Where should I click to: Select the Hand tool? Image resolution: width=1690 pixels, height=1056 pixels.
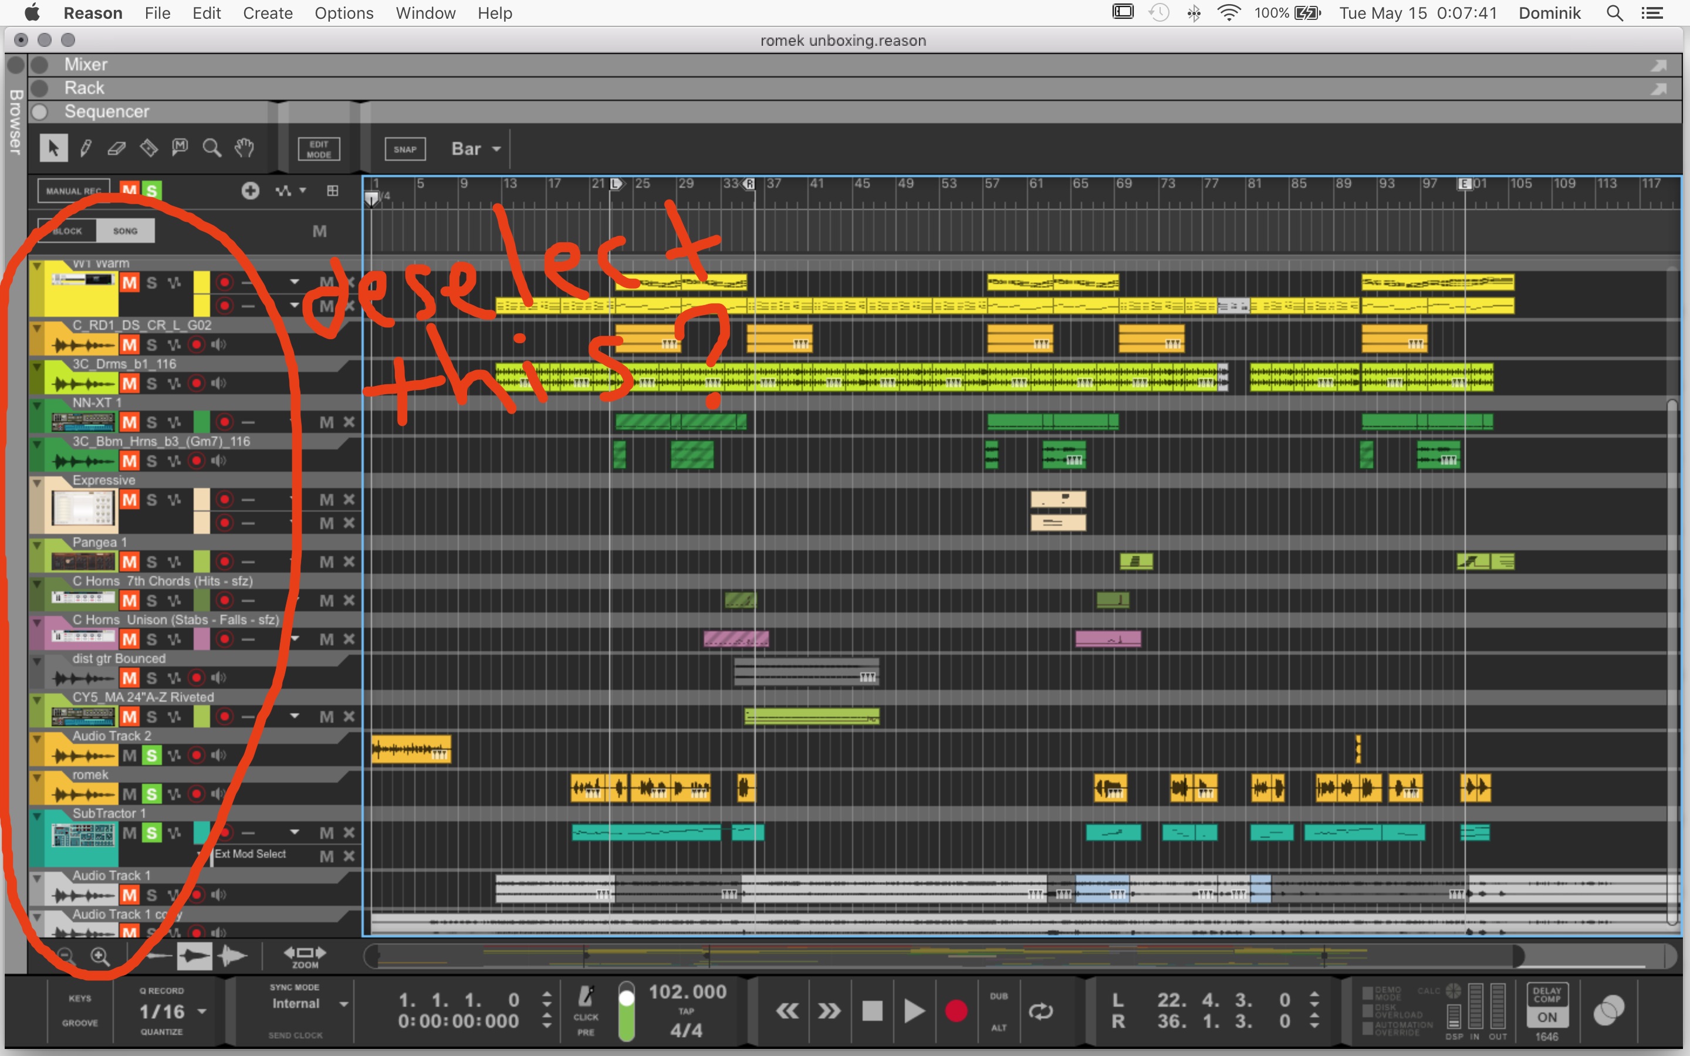[x=244, y=148]
